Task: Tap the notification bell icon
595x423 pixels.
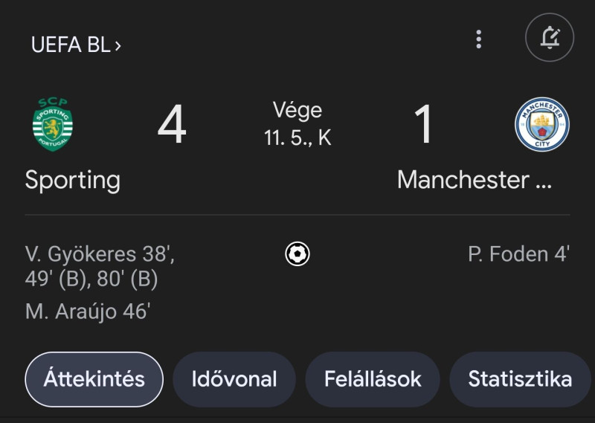Action: tap(550, 38)
